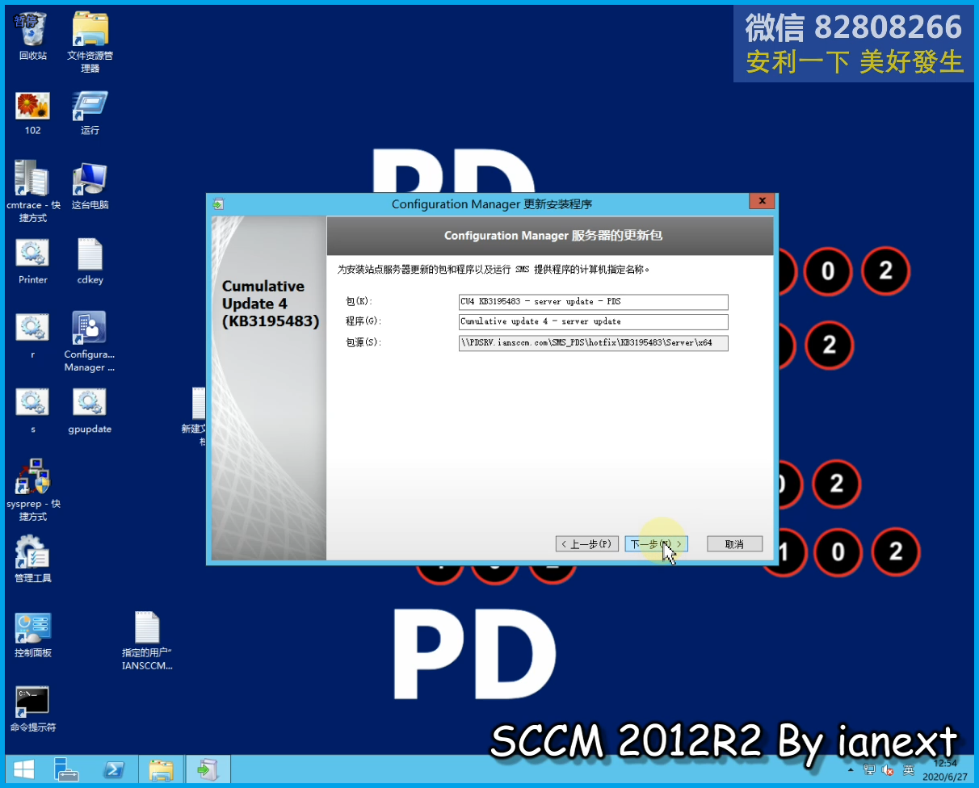Activate the update installer taskbar button

click(208, 769)
